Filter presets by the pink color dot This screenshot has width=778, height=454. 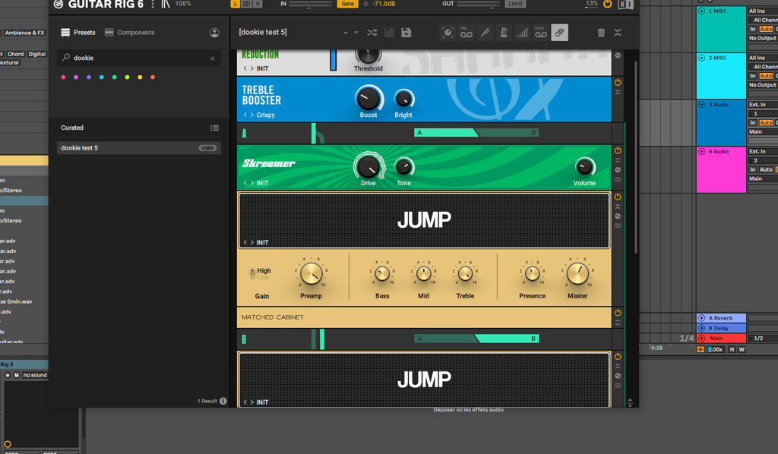tap(63, 77)
